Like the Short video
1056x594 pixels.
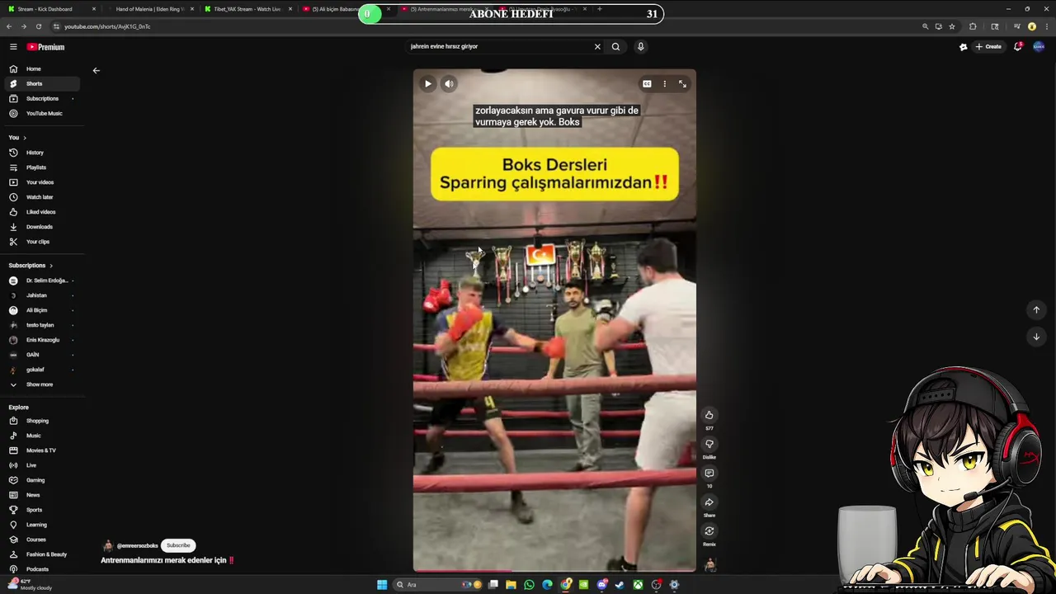(x=709, y=415)
